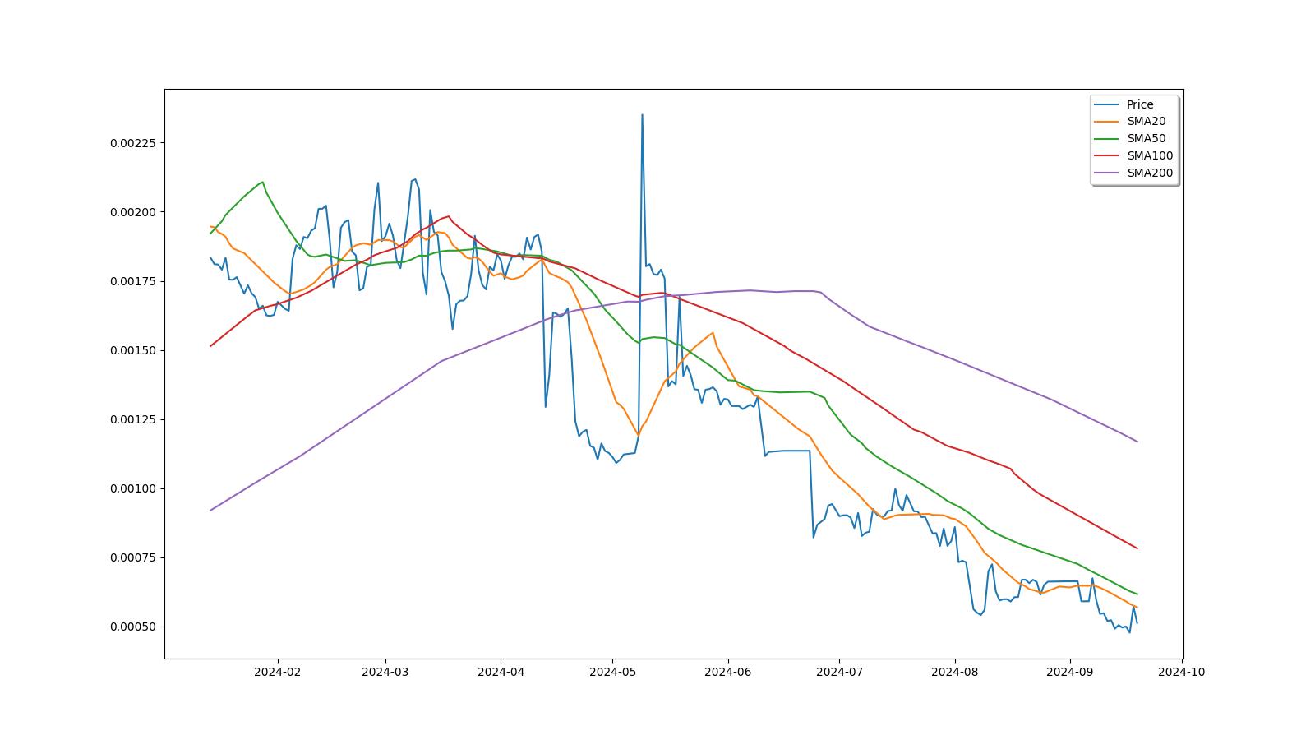Click the SMA20 legend label
Image resolution: width=1315 pixels, height=740 pixels.
click(x=1146, y=122)
